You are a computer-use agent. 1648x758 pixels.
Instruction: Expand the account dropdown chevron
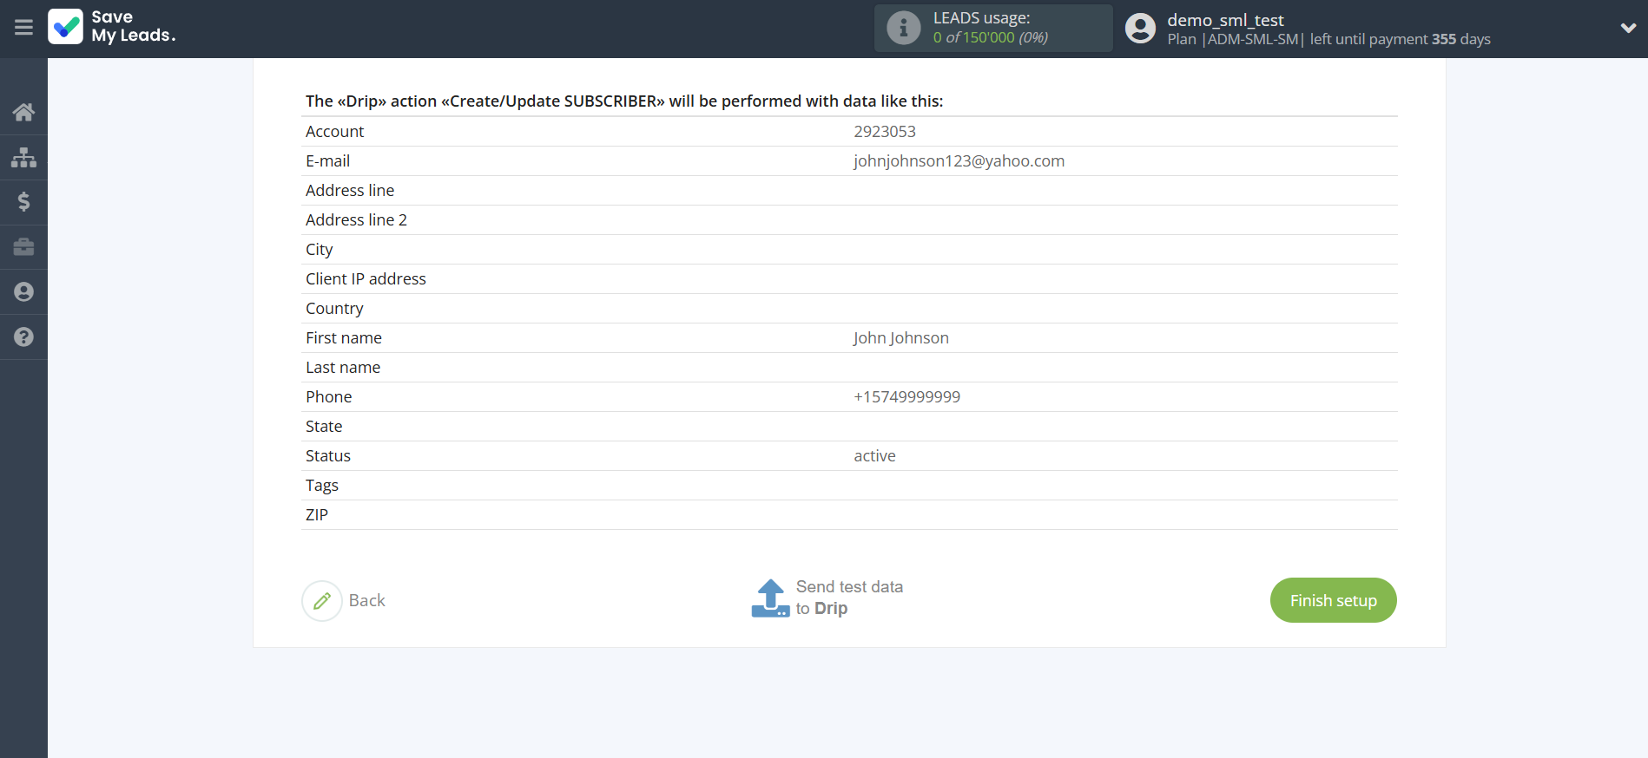pos(1628,28)
